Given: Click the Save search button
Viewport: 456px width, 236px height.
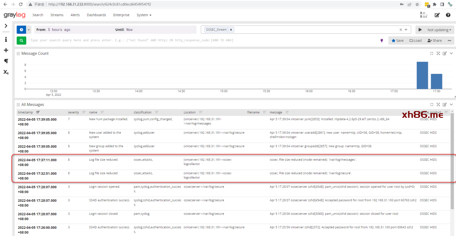Looking at the screenshot, I should (397, 41).
